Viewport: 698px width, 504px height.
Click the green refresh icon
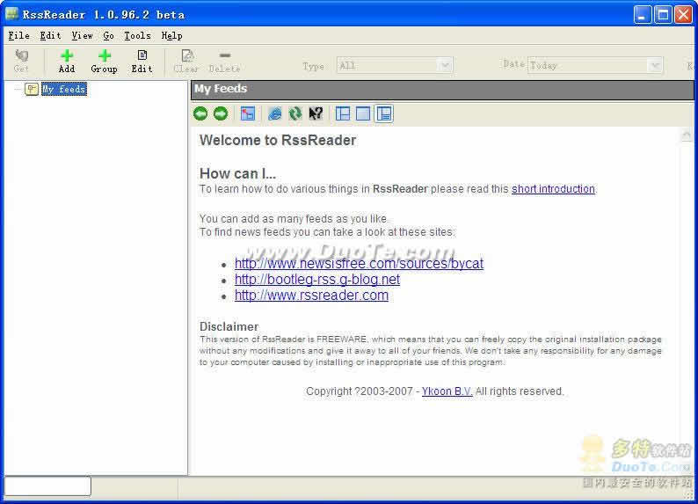(x=294, y=113)
